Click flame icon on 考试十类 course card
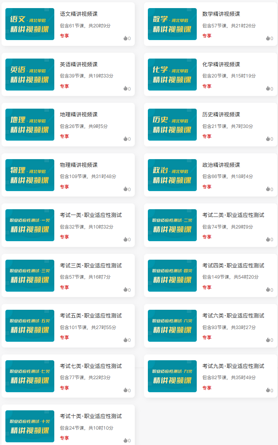This screenshot has height=445, width=278. 125,440
